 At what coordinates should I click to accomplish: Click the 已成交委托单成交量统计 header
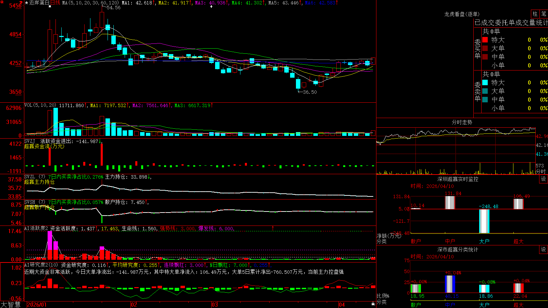point(511,23)
